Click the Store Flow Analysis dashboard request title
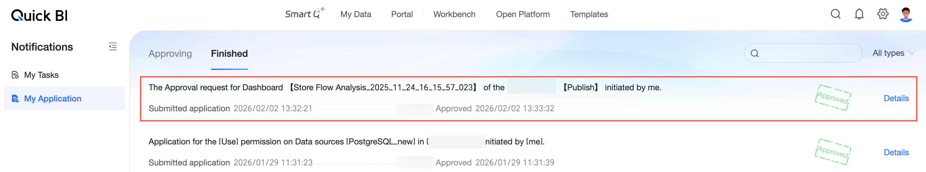The width and height of the screenshot is (926, 172). [x=405, y=88]
